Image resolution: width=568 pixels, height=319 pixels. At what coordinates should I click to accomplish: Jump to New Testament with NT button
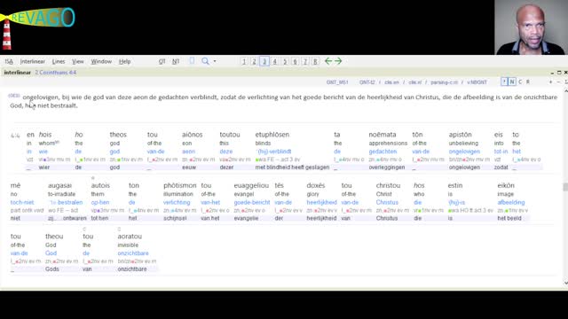(x=176, y=61)
